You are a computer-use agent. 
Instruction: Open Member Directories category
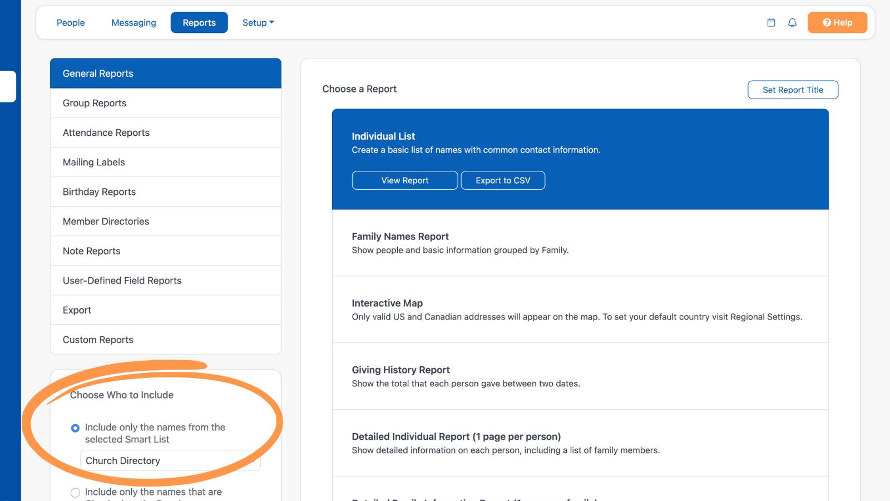(166, 221)
